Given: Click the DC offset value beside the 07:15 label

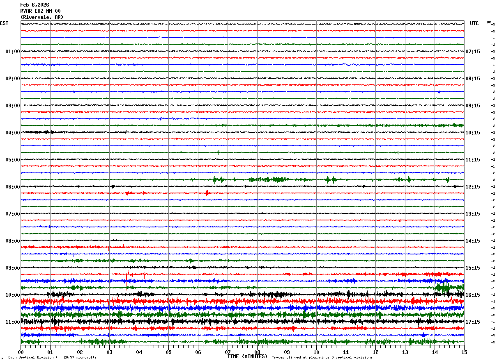Looking at the screenshot, I should point(493,52).
